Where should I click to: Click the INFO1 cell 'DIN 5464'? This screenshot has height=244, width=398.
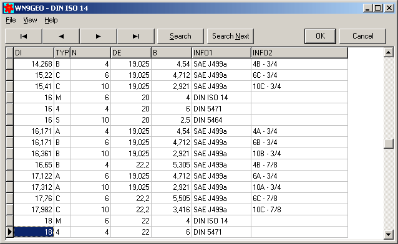click(x=221, y=120)
